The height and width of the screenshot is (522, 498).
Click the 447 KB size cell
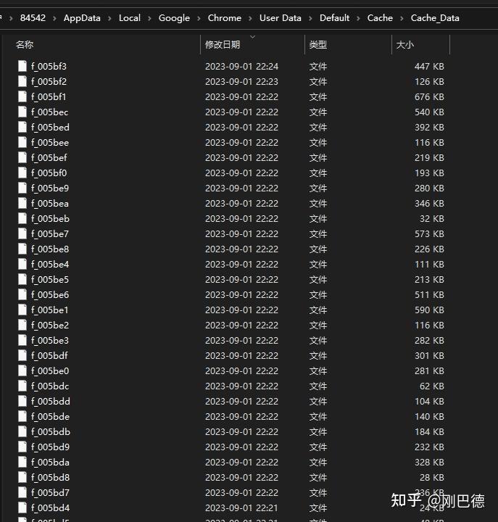[429, 66]
